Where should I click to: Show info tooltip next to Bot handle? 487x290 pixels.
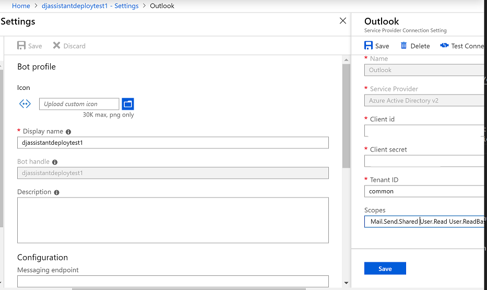55,163
